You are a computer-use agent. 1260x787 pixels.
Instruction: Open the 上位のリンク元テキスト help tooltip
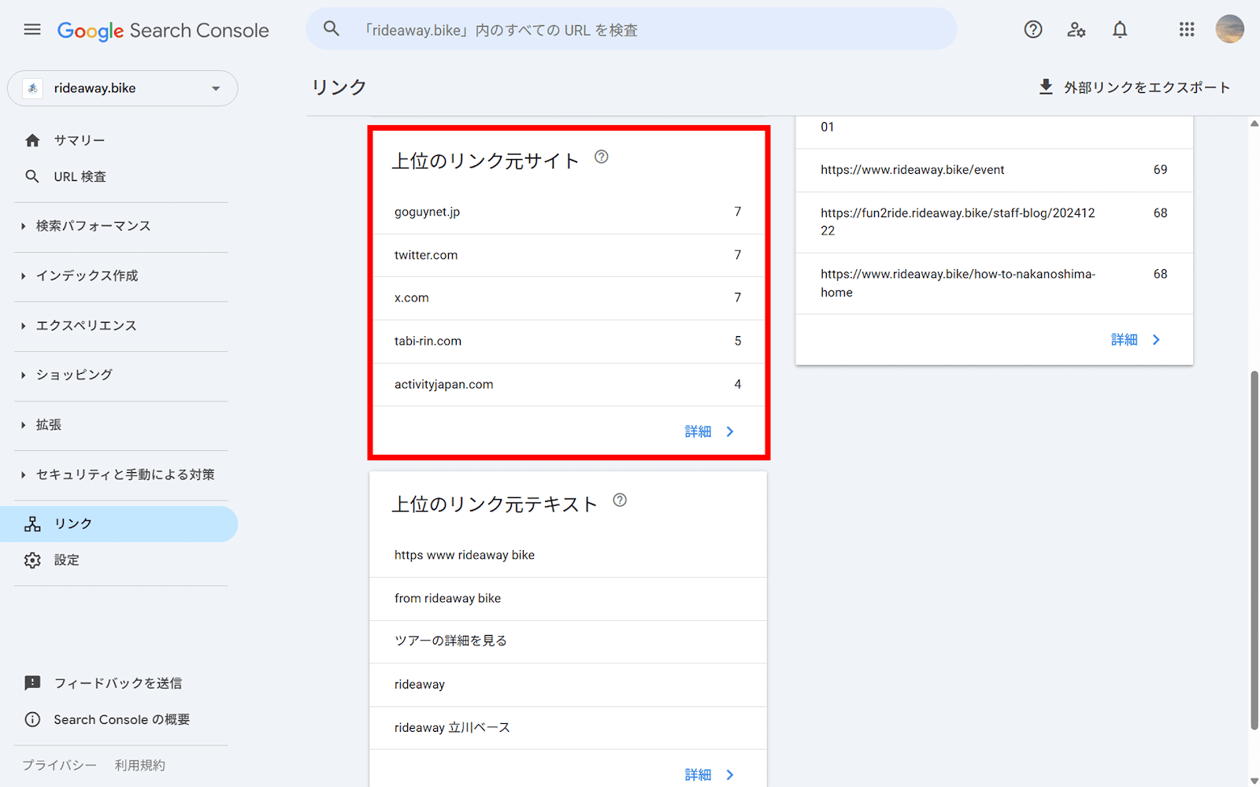620,499
